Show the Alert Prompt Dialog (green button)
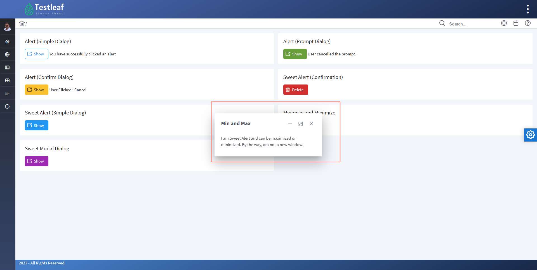The image size is (537, 270). (x=295, y=54)
